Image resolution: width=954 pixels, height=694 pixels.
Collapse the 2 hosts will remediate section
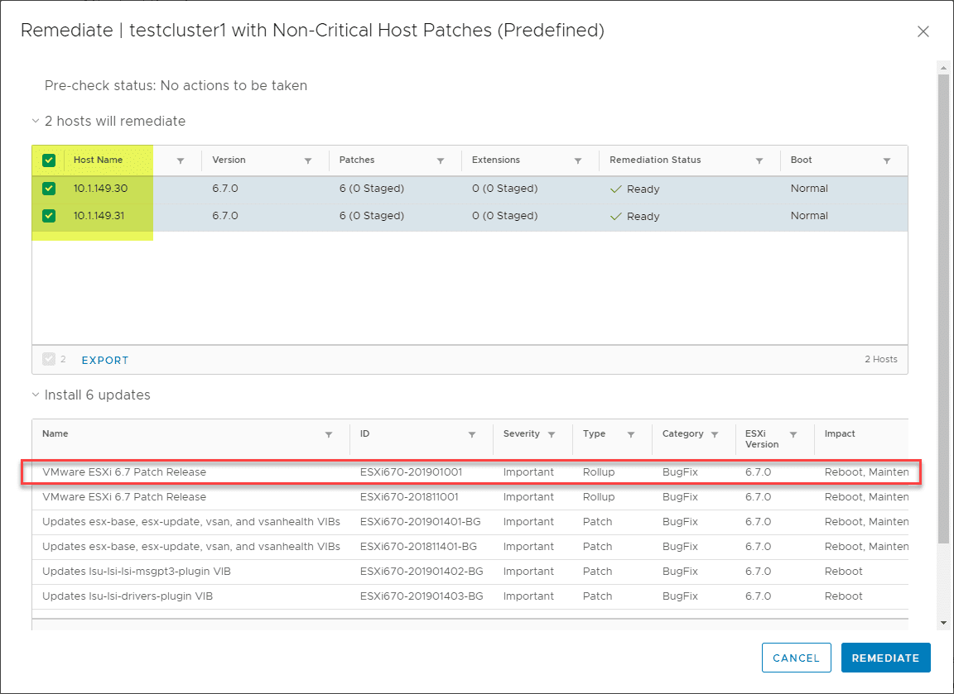point(35,121)
